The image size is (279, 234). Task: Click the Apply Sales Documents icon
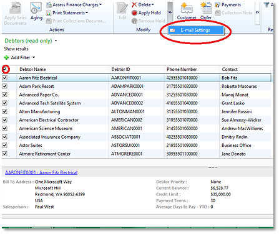pyautogui.click(x=16, y=8)
